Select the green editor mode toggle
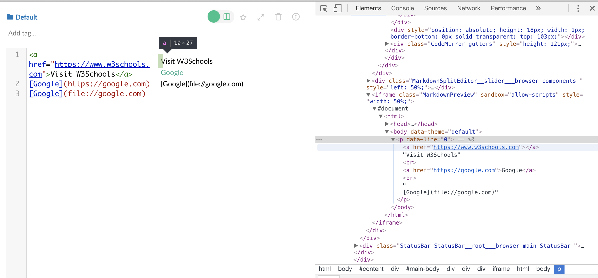598x278 pixels. [x=214, y=17]
